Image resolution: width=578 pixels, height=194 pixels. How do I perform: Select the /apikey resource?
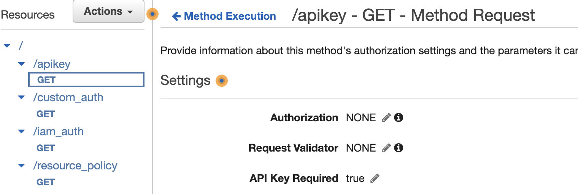pos(52,64)
